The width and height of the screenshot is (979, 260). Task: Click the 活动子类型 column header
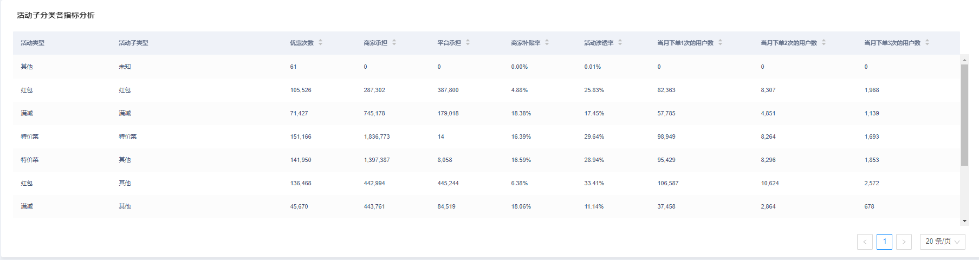pyautogui.click(x=133, y=43)
